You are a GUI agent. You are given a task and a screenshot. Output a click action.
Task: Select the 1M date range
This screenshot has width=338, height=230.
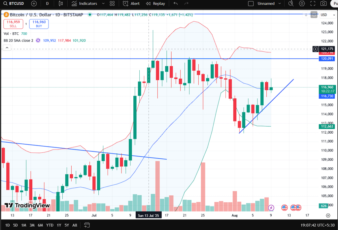(x=23, y=225)
